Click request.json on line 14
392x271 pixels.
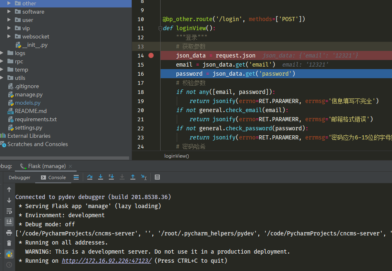tap(236, 55)
